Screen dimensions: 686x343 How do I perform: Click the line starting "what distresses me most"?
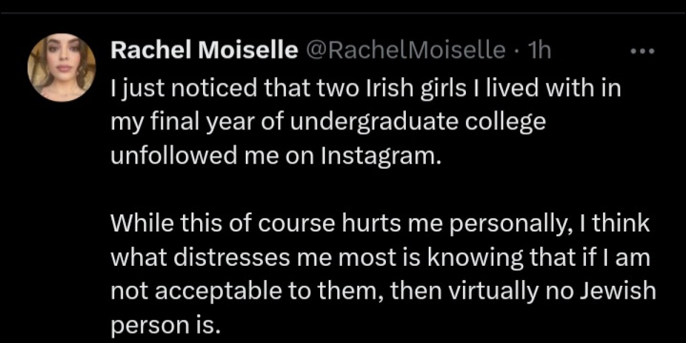[x=381, y=257]
